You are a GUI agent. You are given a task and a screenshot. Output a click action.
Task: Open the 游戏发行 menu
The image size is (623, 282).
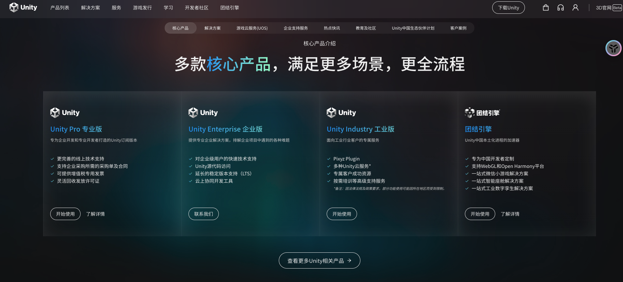click(x=142, y=8)
